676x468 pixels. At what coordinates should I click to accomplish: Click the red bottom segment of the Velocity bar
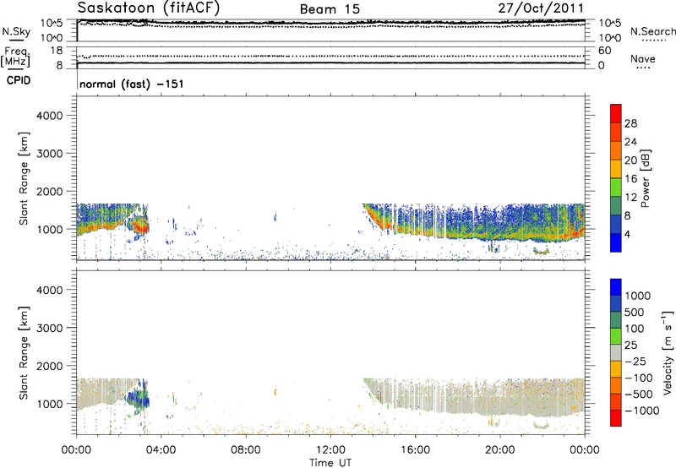click(x=616, y=418)
